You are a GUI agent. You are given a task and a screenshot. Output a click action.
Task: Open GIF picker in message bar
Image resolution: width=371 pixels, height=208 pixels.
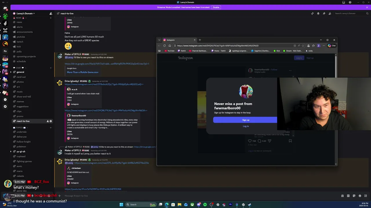coord(348,196)
